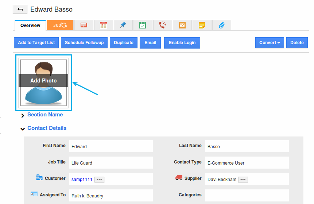Open the paperclip attachments tab icon

221,25
